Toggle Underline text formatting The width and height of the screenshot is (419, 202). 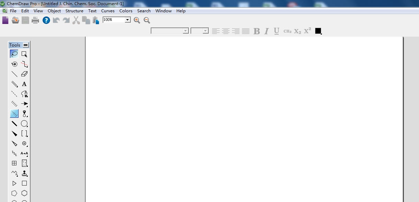pos(277,31)
